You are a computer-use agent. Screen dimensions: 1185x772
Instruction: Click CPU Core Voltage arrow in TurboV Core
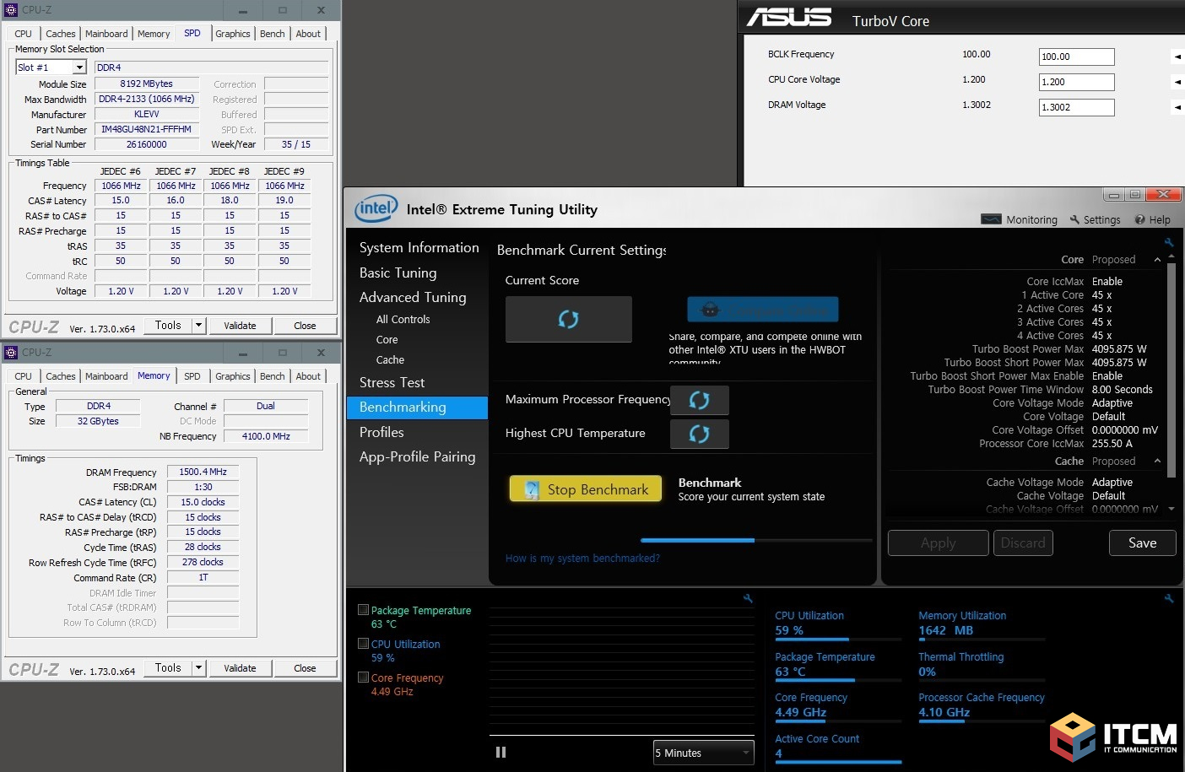[1177, 83]
